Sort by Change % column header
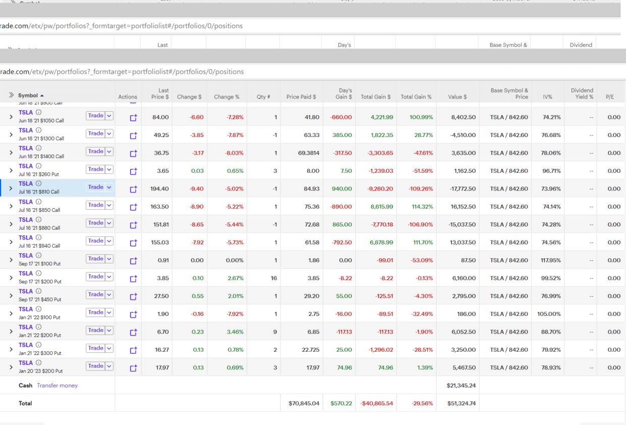This screenshot has width=626, height=425. tap(227, 97)
